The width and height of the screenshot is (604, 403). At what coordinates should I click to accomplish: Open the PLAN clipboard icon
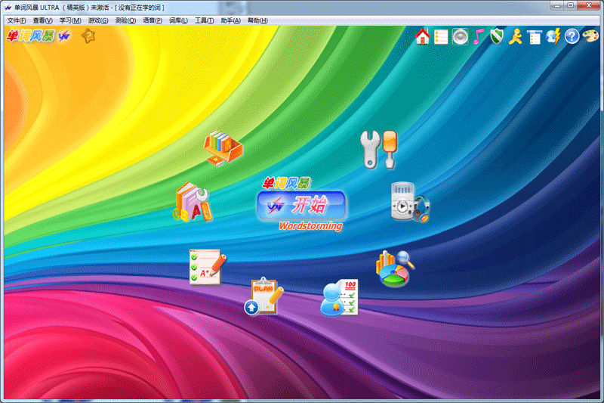click(263, 296)
